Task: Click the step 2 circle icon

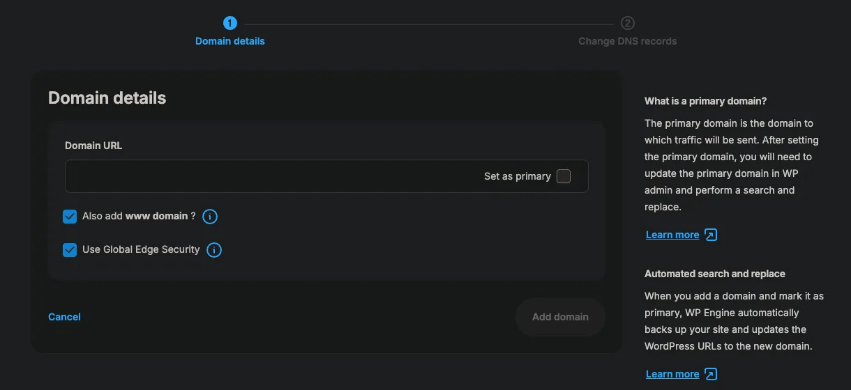Action: point(628,24)
